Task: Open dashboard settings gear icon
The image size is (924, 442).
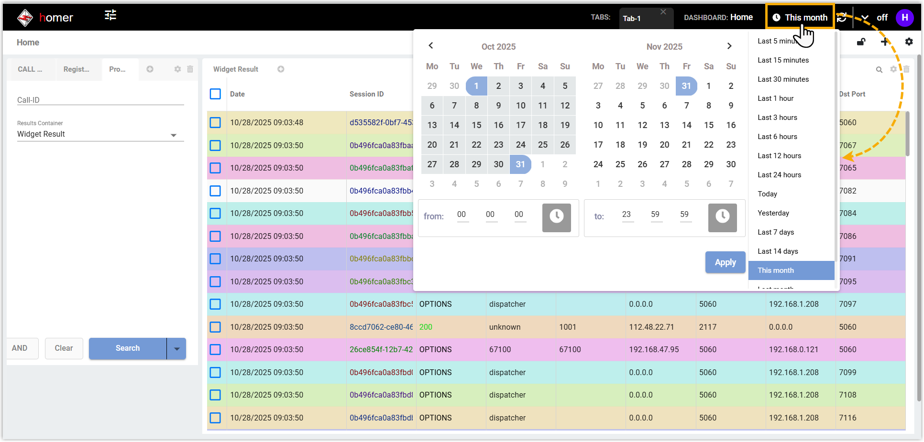Action: [x=909, y=42]
